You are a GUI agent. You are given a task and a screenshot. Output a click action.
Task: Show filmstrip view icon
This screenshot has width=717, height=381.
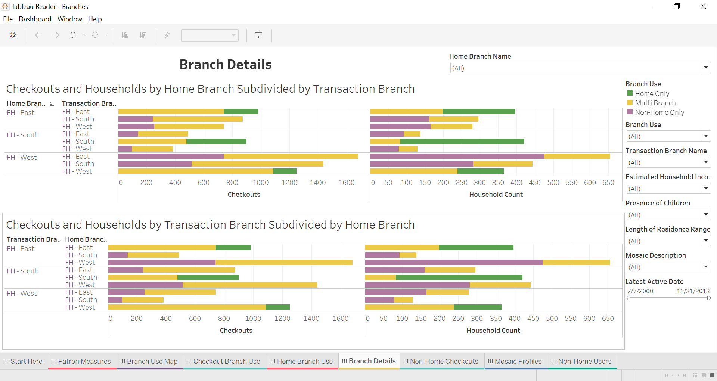(x=704, y=375)
